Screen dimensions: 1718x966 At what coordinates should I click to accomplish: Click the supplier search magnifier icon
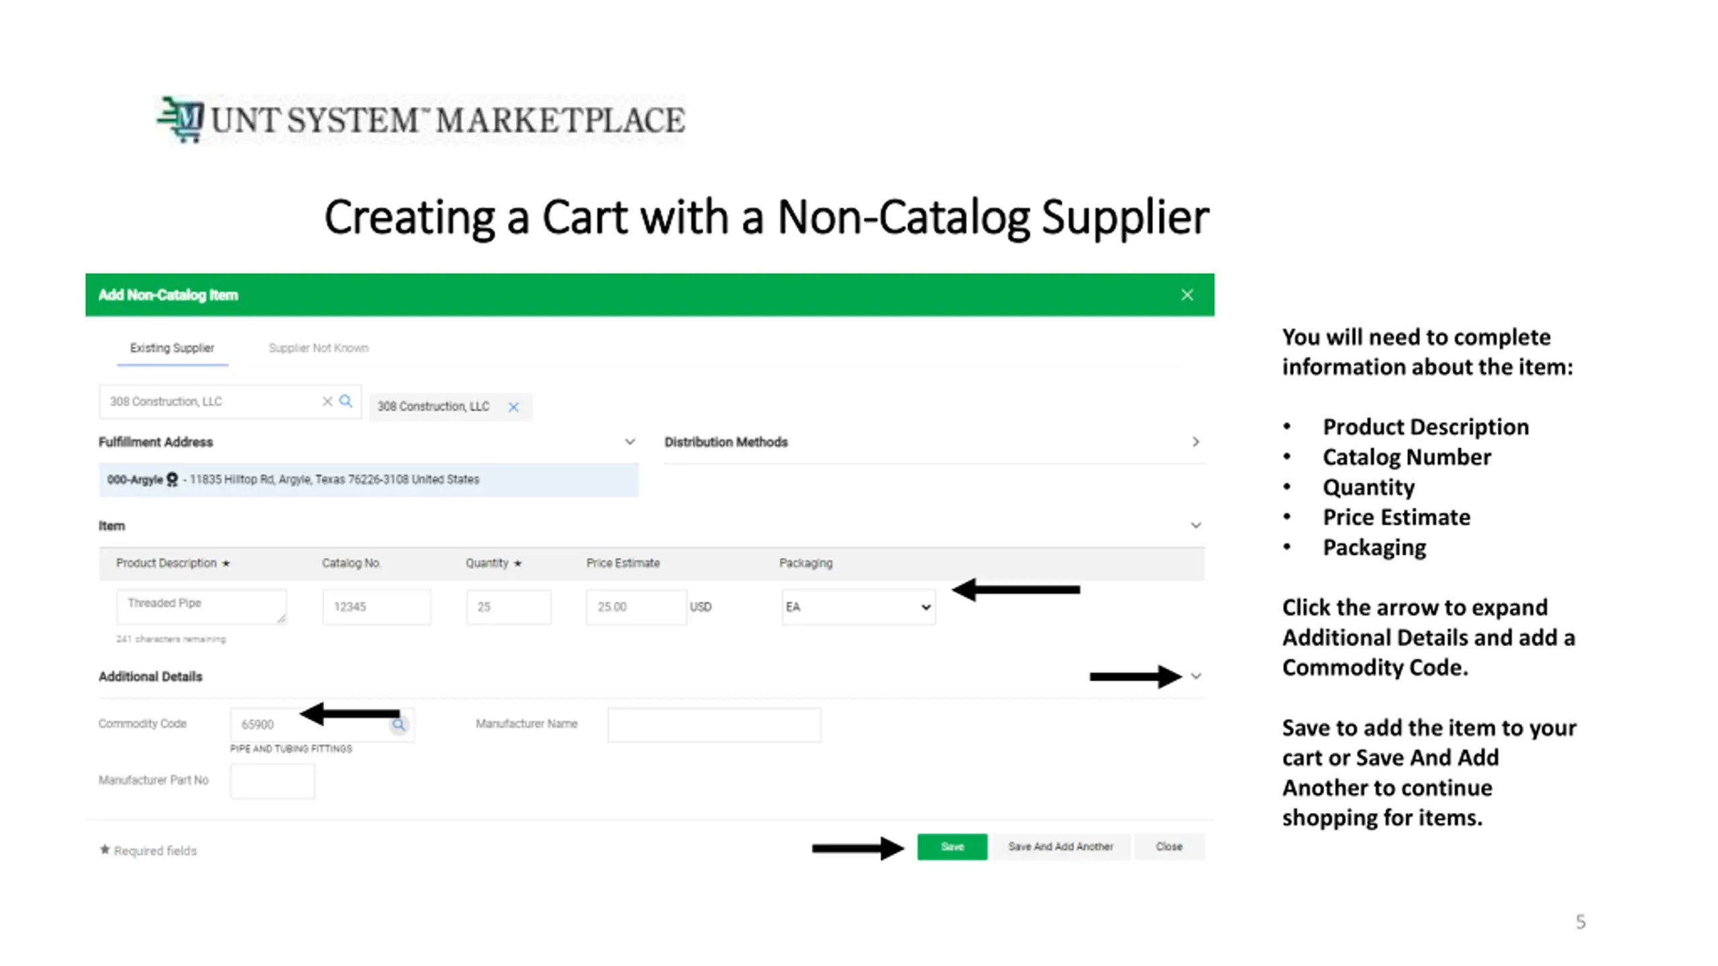(x=346, y=401)
